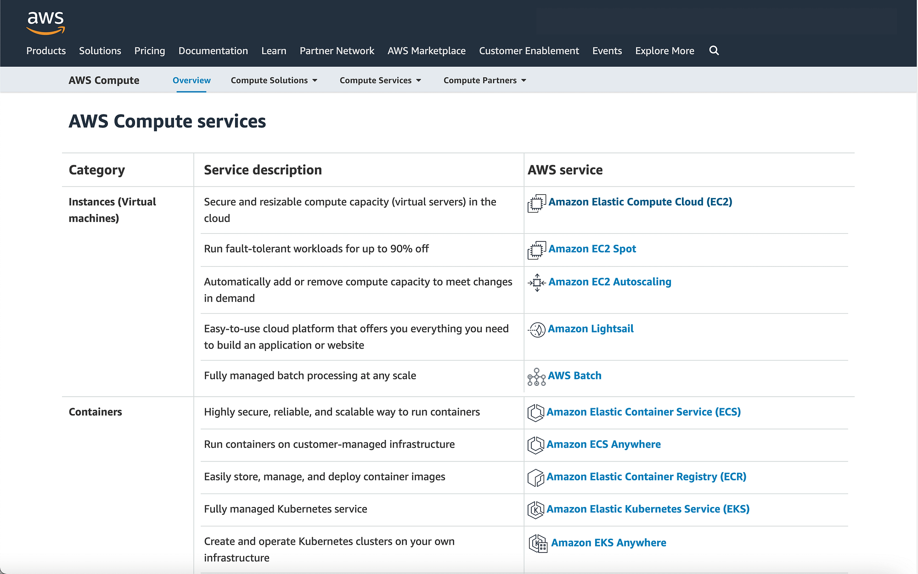
Task: Click 'Fully managed batch processing at any scale'
Action: (x=310, y=376)
